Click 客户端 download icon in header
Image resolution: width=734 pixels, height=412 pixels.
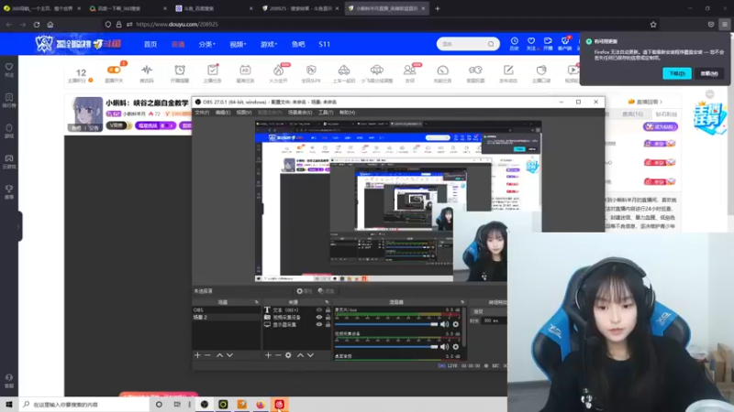point(565,41)
